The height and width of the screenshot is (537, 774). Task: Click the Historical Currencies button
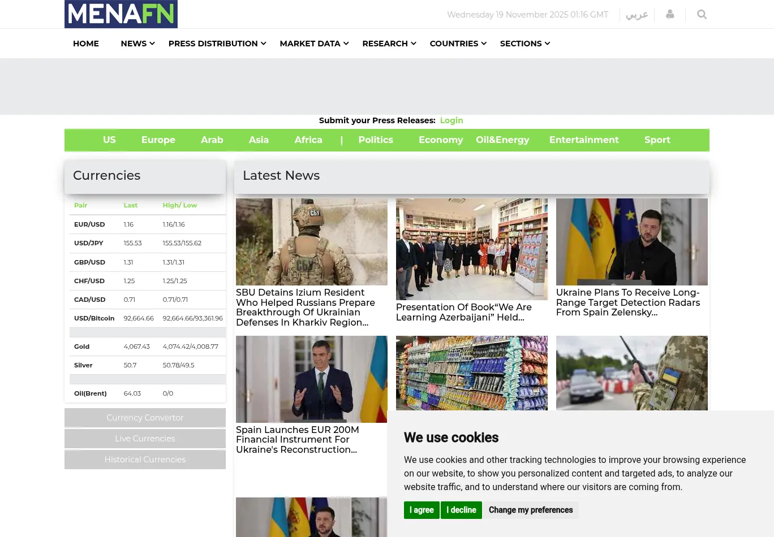[x=145, y=460]
